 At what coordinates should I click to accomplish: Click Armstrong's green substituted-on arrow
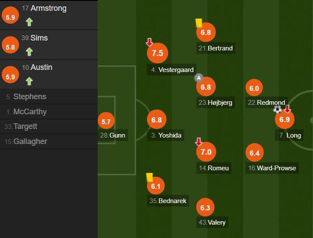click(29, 22)
